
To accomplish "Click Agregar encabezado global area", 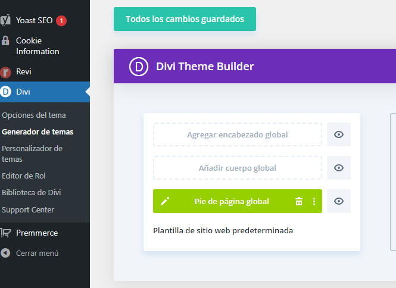I will coord(238,134).
